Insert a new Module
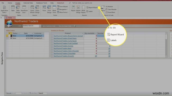This screenshot has width=172, height=96. [x=109, y=7]
